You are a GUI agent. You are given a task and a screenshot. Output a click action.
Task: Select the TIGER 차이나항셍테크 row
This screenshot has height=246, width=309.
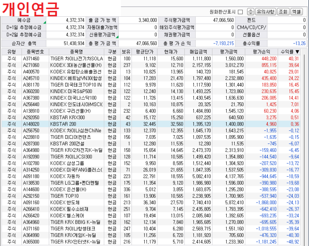[x=151, y=229]
